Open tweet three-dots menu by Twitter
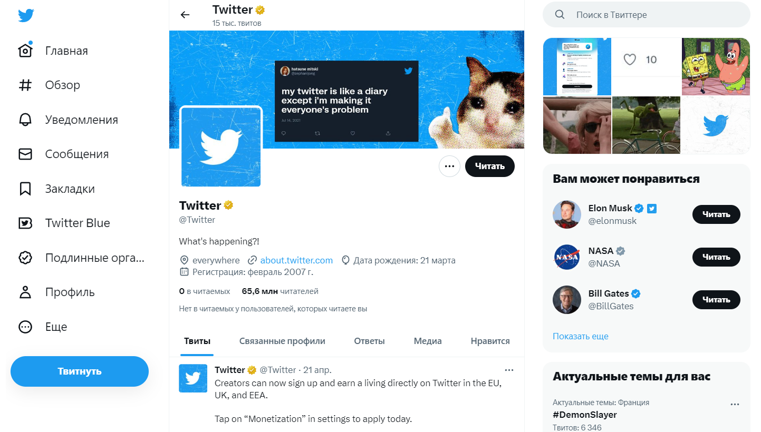 pyautogui.click(x=509, y=370)
